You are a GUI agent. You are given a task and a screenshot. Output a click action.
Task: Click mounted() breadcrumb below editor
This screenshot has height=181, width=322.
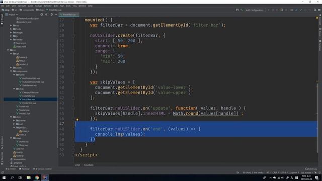[x=89, y=165]
